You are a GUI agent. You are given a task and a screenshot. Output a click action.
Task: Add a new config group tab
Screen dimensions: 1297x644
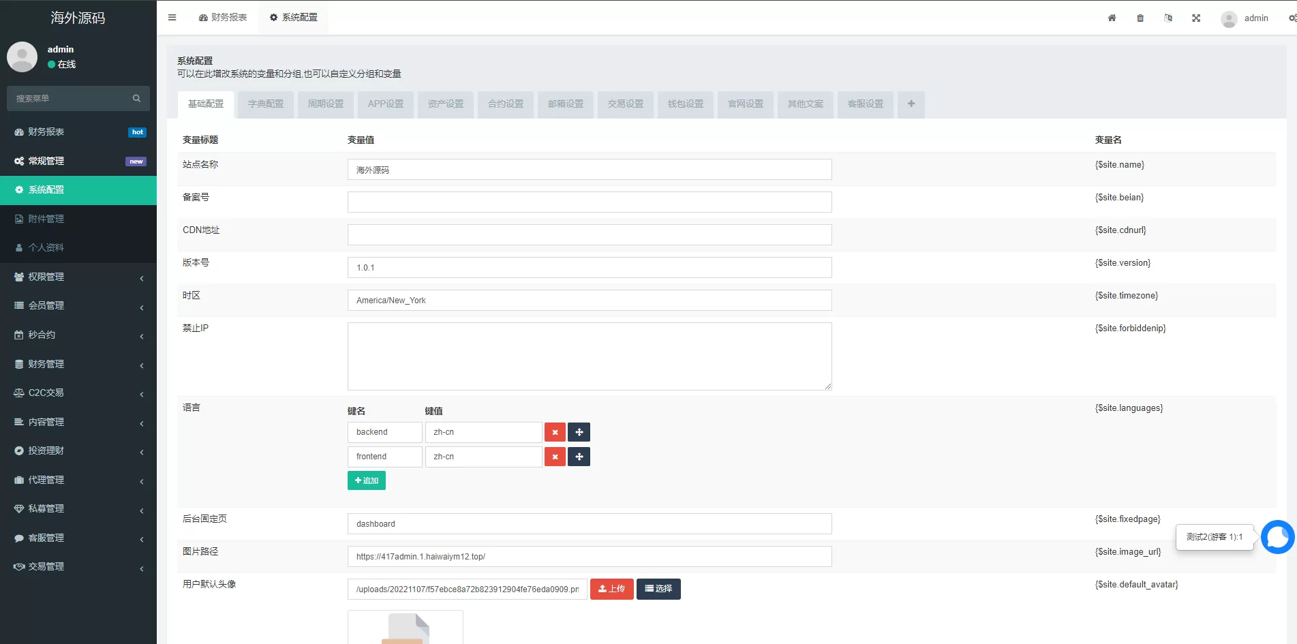911,104
